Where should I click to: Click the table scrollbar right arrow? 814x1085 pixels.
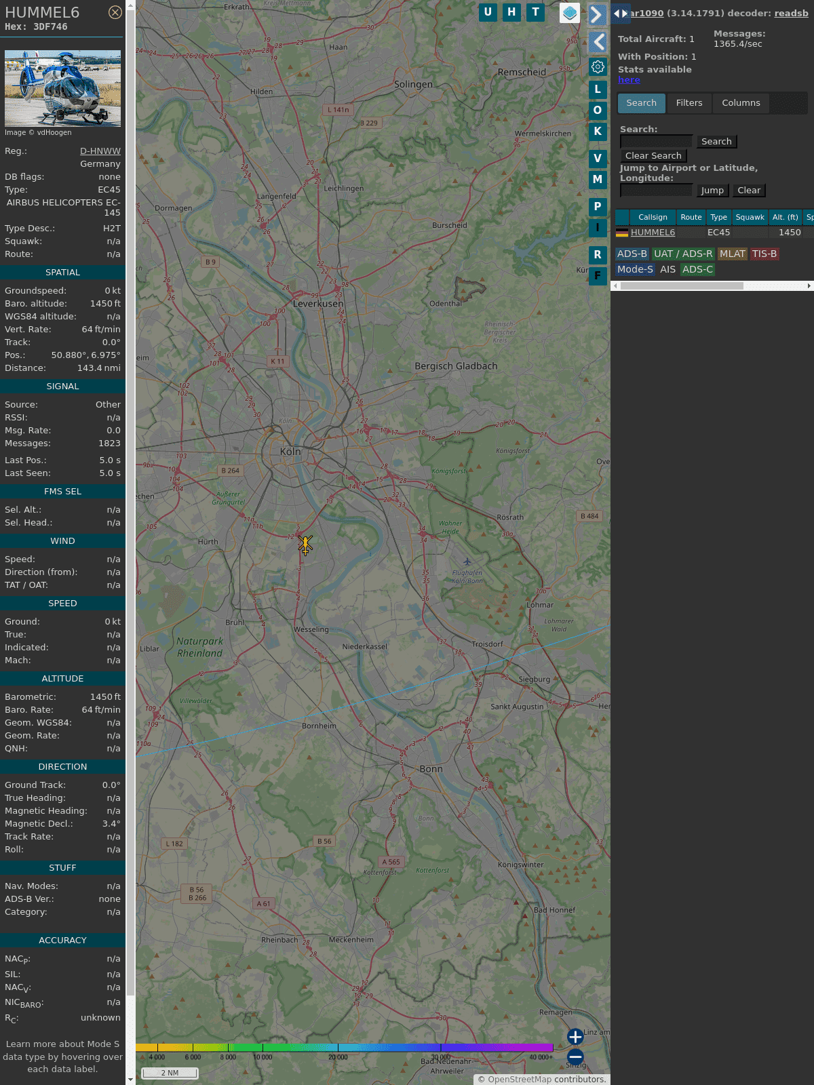pos(809,286)
